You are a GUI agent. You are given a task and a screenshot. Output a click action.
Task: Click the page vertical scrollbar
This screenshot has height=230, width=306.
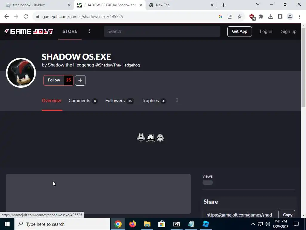click(x=304, y=67)
